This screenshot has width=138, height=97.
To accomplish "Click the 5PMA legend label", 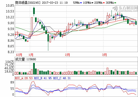I will [76, 3].
